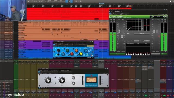The width and height of the screenshot is (174, 98).
Task: Click the Presets button in StandardCLIP
Action: click(159, 17)
